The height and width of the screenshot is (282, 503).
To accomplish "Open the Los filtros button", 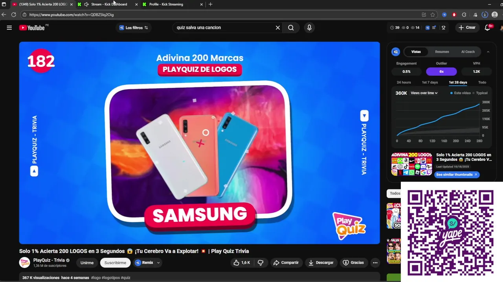I will tap(134, 28).
